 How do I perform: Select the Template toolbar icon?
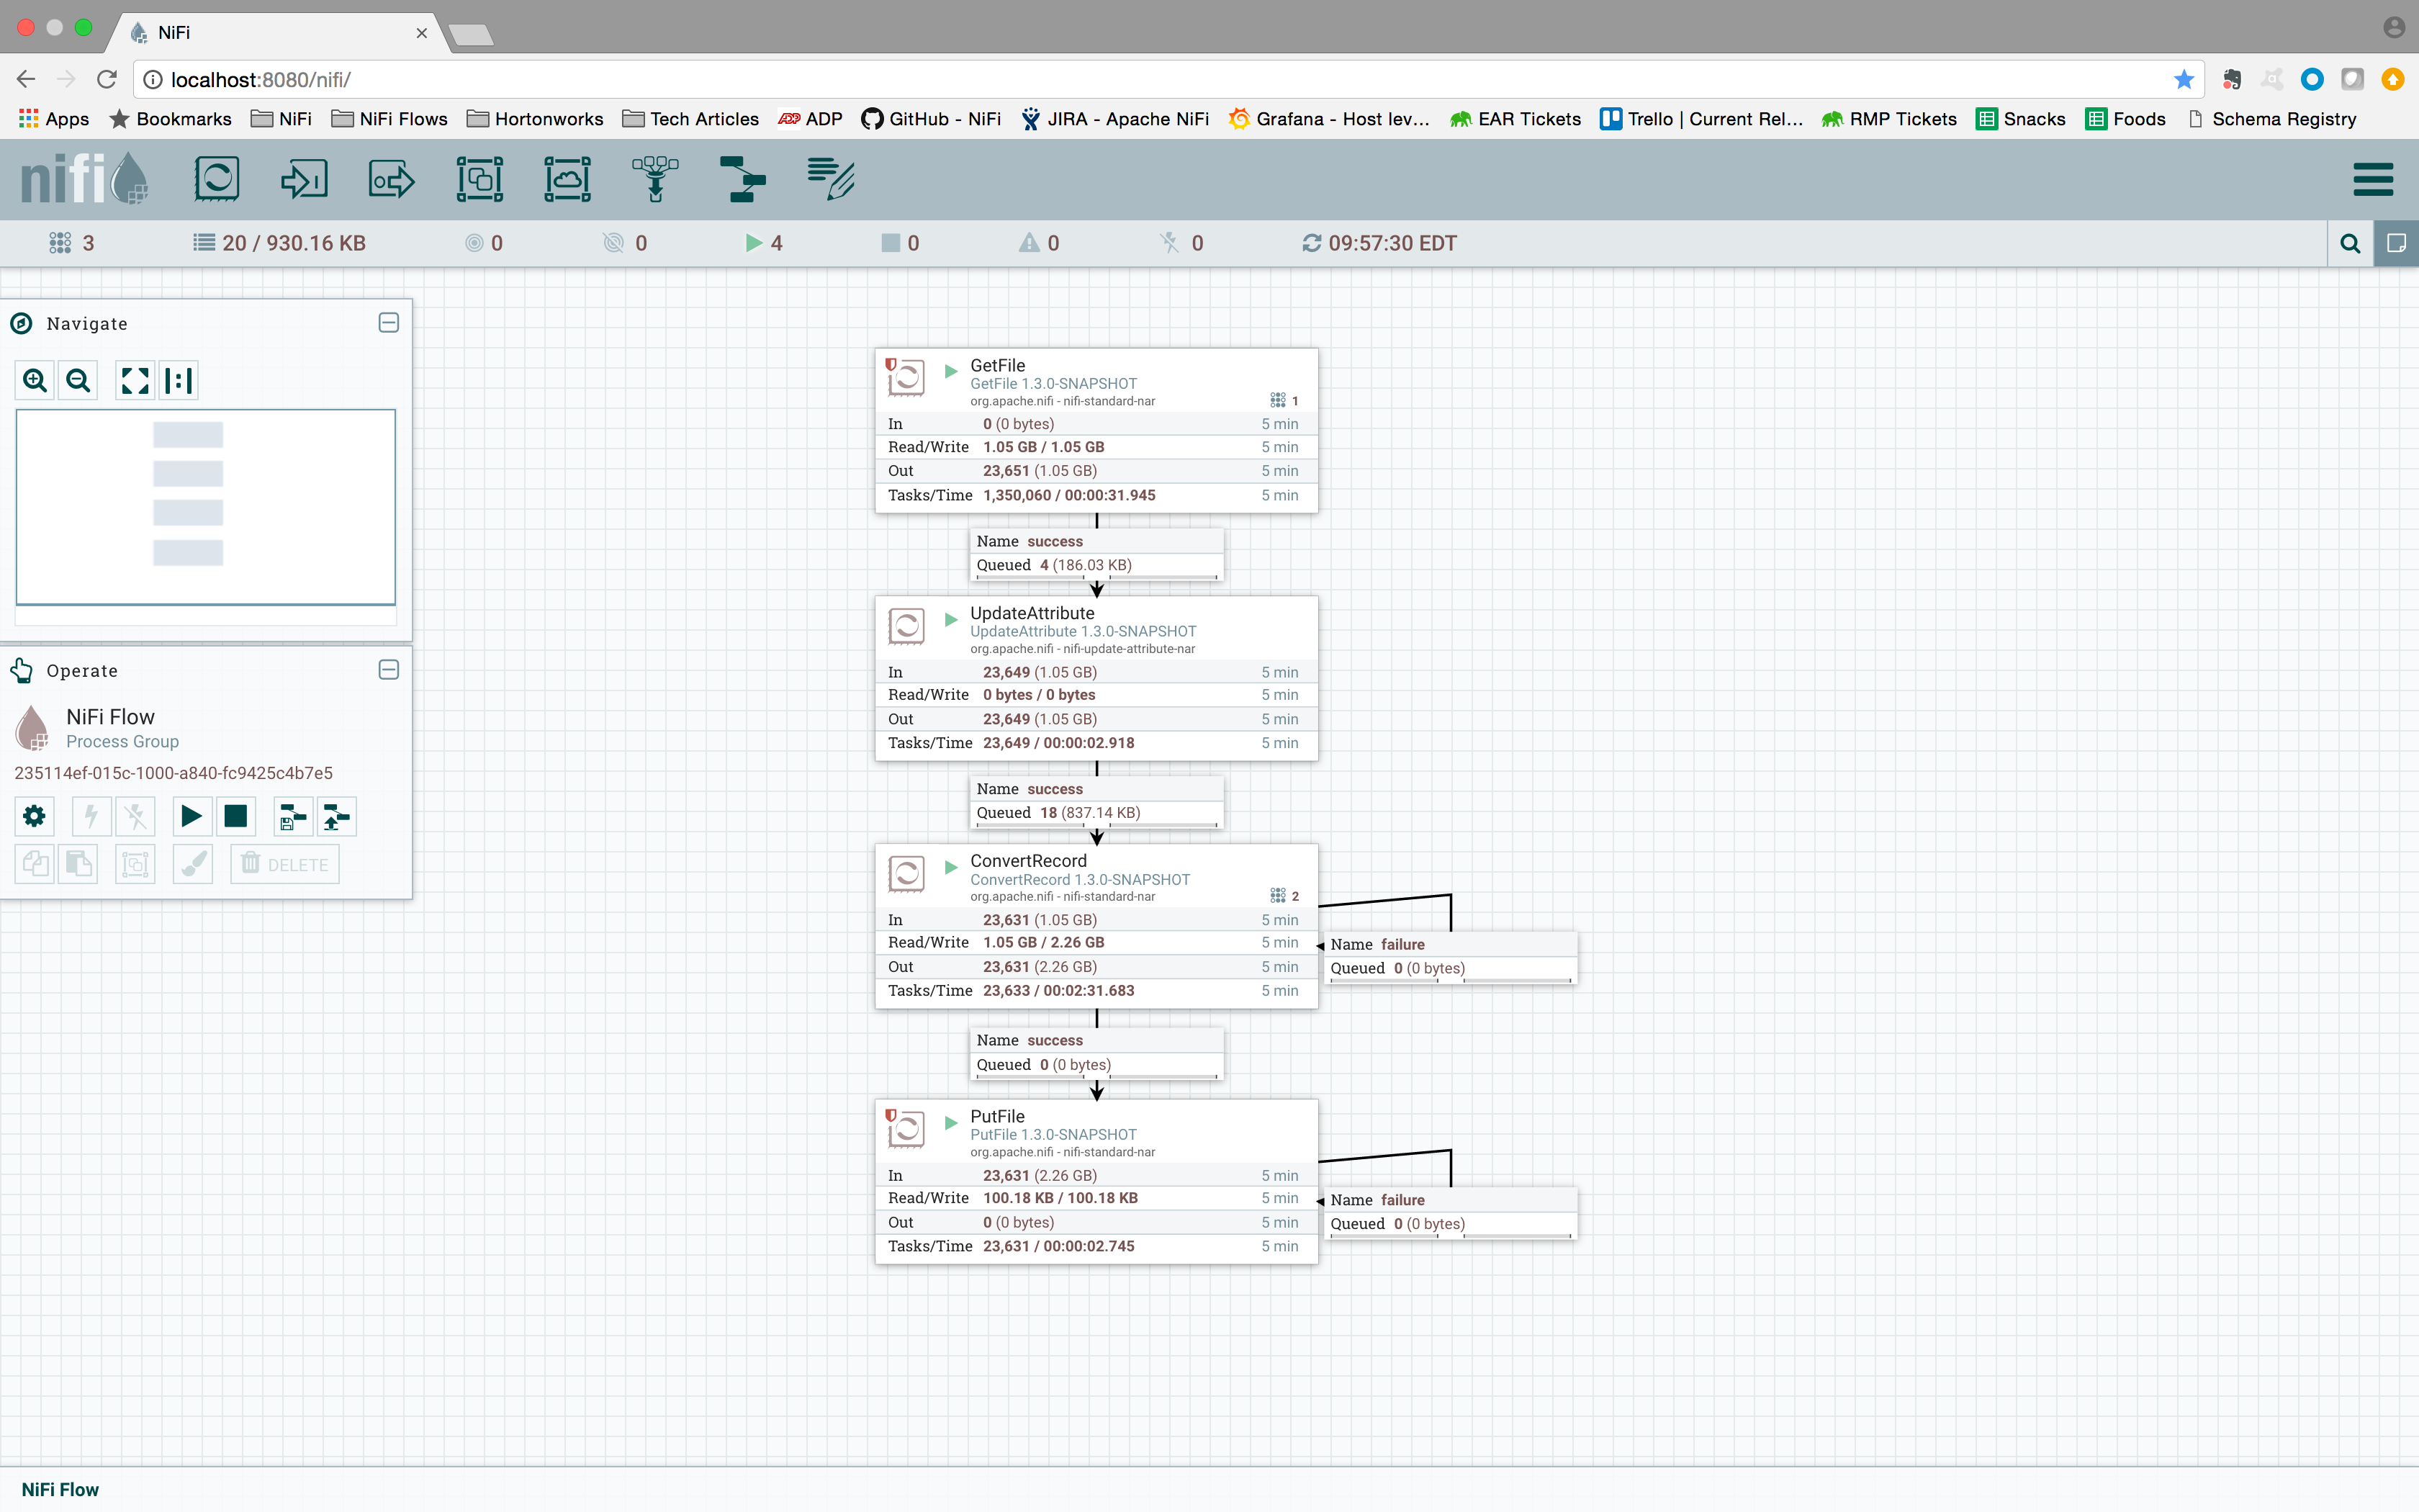742,180
